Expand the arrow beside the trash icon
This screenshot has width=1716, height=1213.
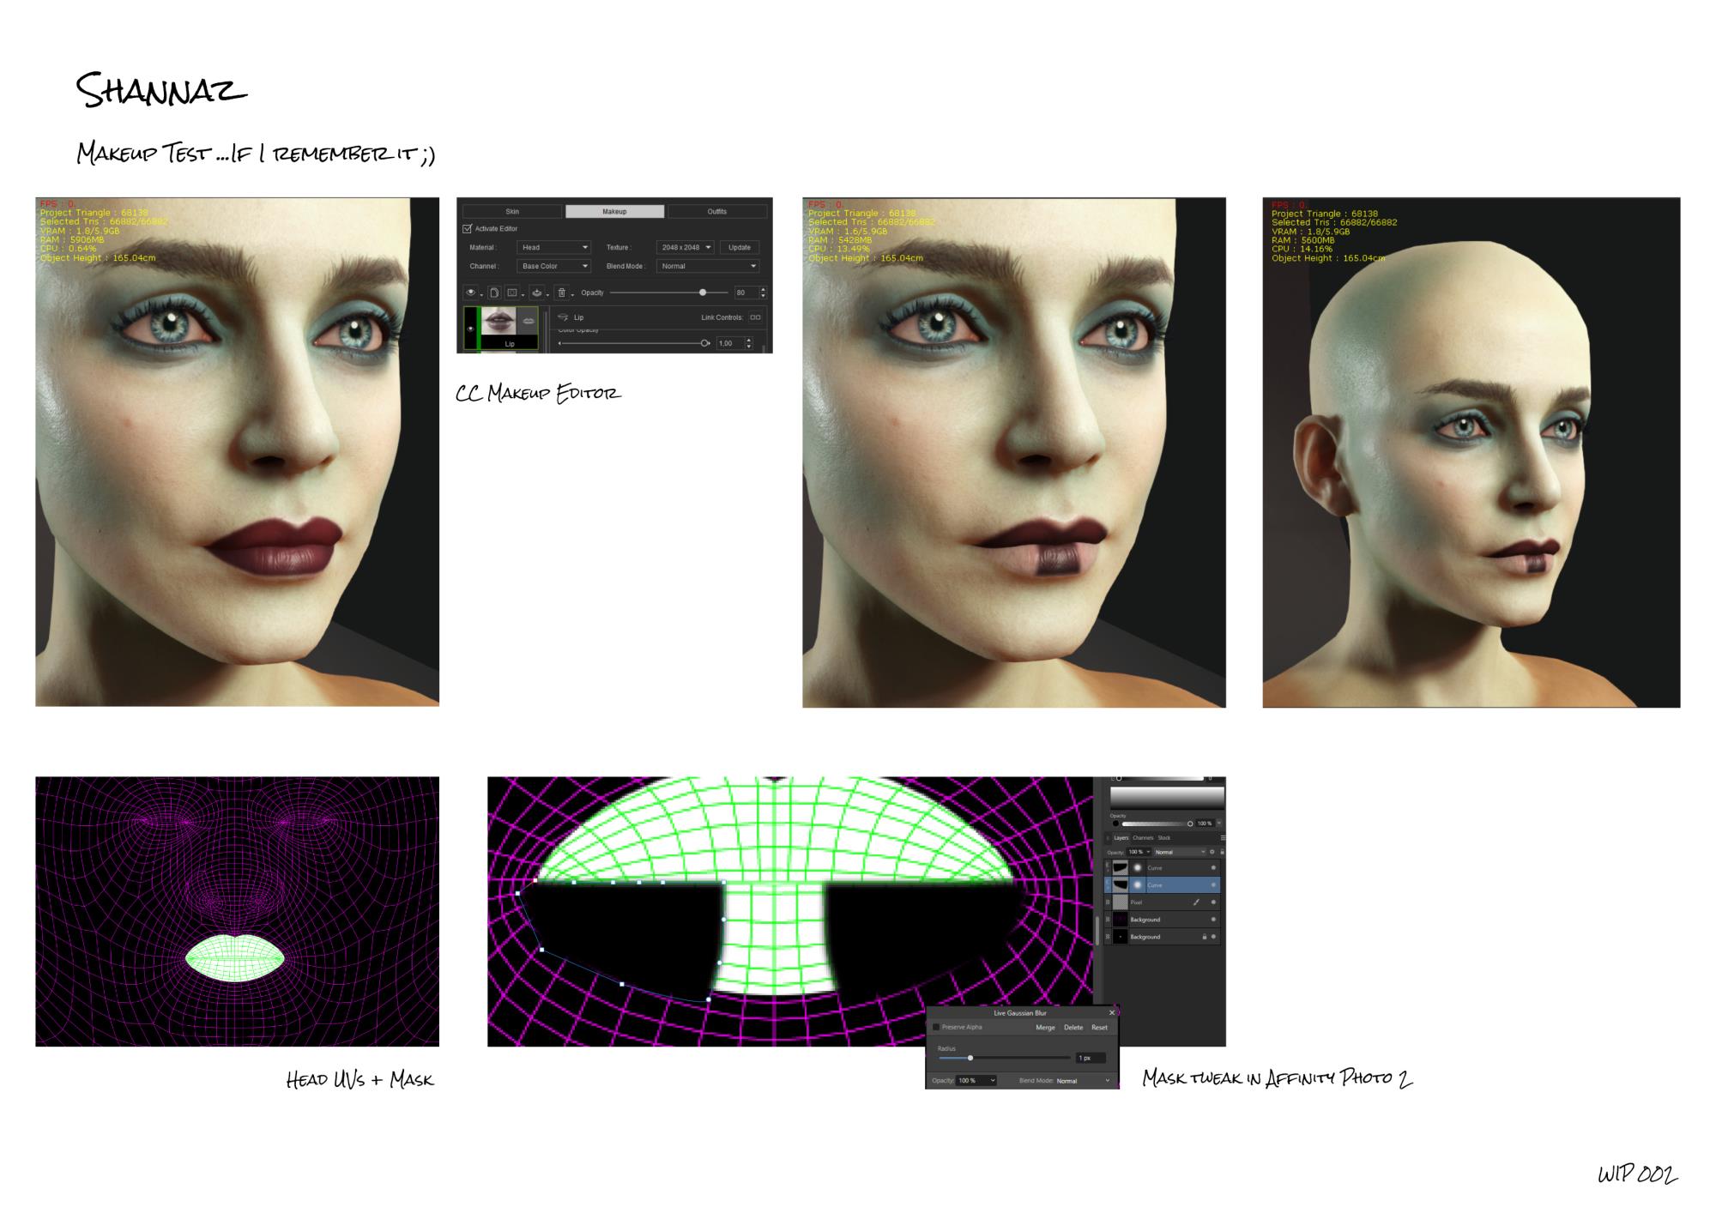point(572,295)
